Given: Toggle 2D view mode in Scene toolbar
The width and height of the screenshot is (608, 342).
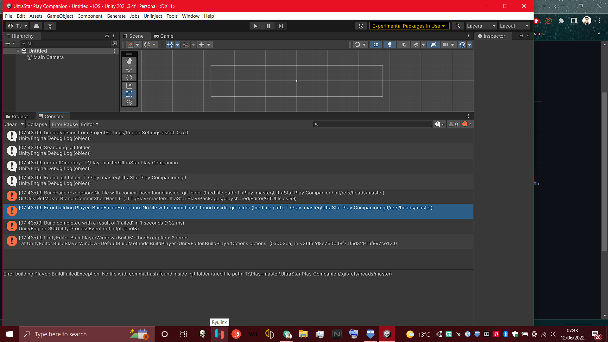Looking at the screenshot, I should (x=376, y=45).
